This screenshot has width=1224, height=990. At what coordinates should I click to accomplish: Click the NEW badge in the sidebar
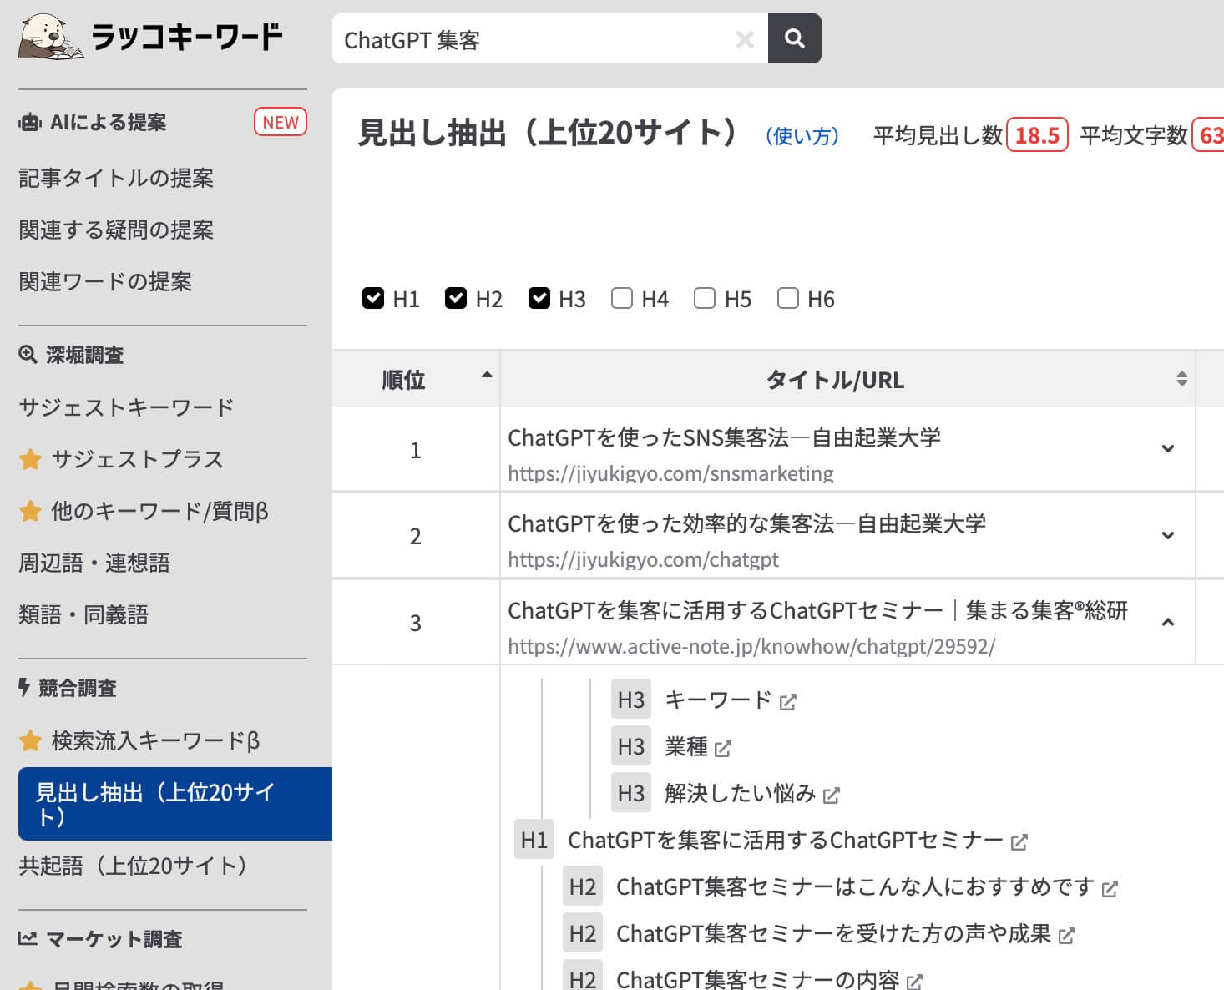pyautogui.click(x=281, y=122)
